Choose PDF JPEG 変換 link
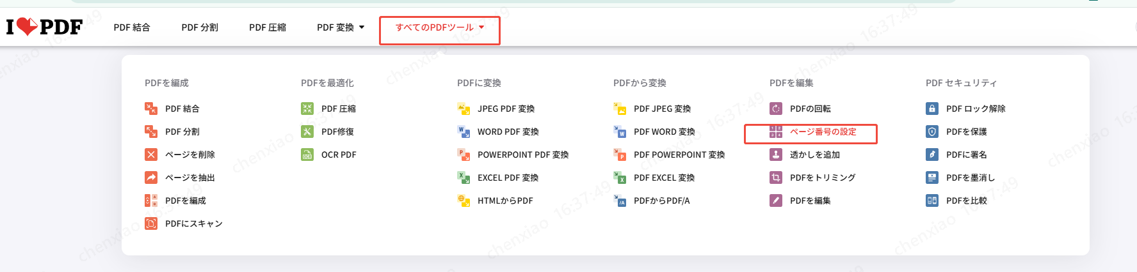 click(662, 109)
